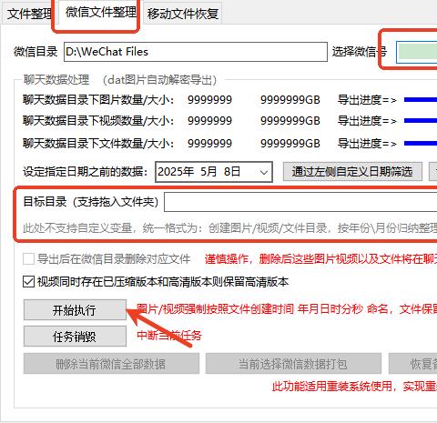The height and width of the screenshot is (423, 437).
Task: Click the 聊天数据目录下图片数量/大小 label
Action: (98, 100)
